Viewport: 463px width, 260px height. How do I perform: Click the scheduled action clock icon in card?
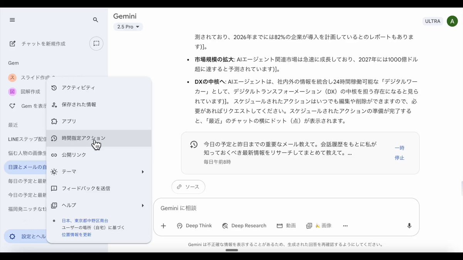coord(194,144)
